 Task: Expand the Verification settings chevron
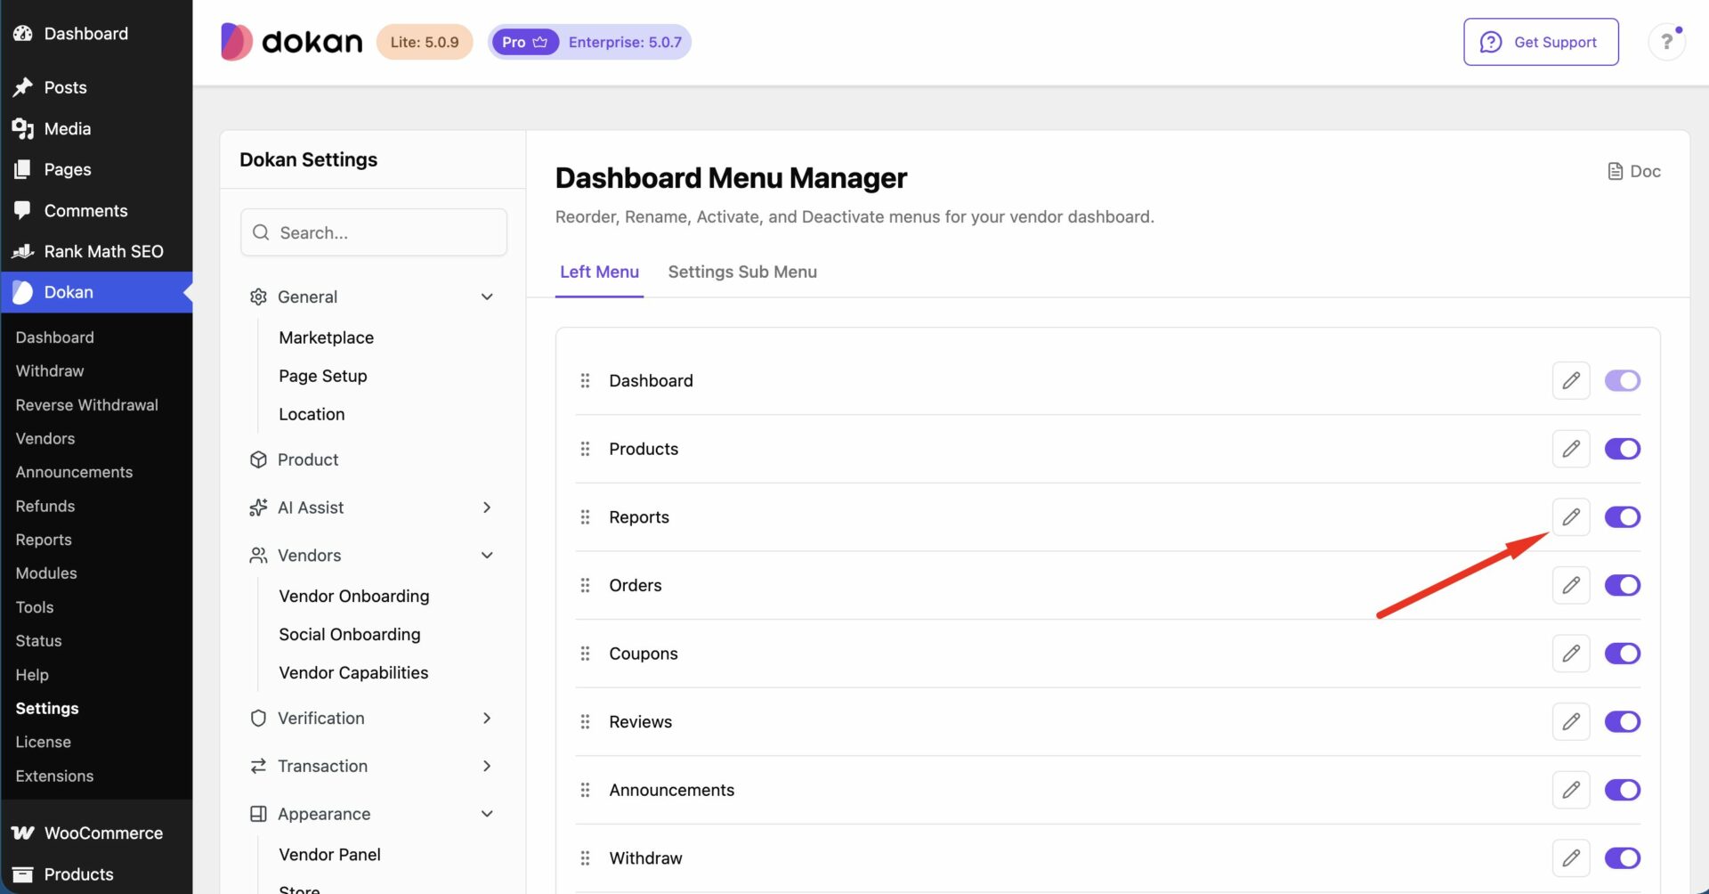487,719
